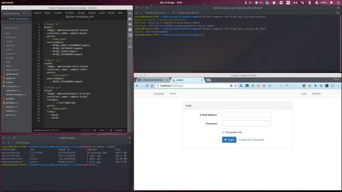The width and height of the screenshot is (342, 192).
Task: Expand the storage folder in Brackets
Action: coord(10,58)
